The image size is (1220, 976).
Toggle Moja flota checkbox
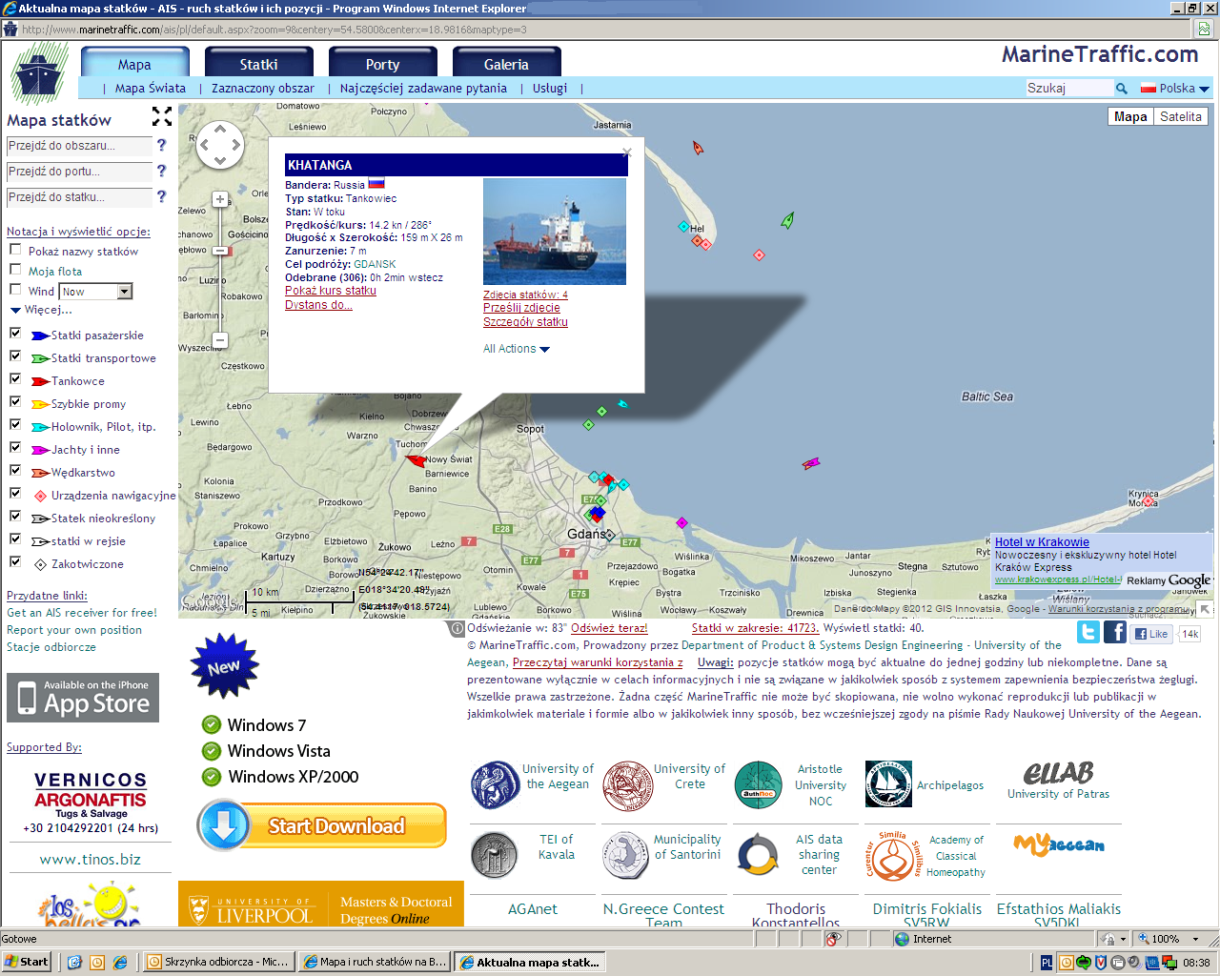click(x=15, y=270)
